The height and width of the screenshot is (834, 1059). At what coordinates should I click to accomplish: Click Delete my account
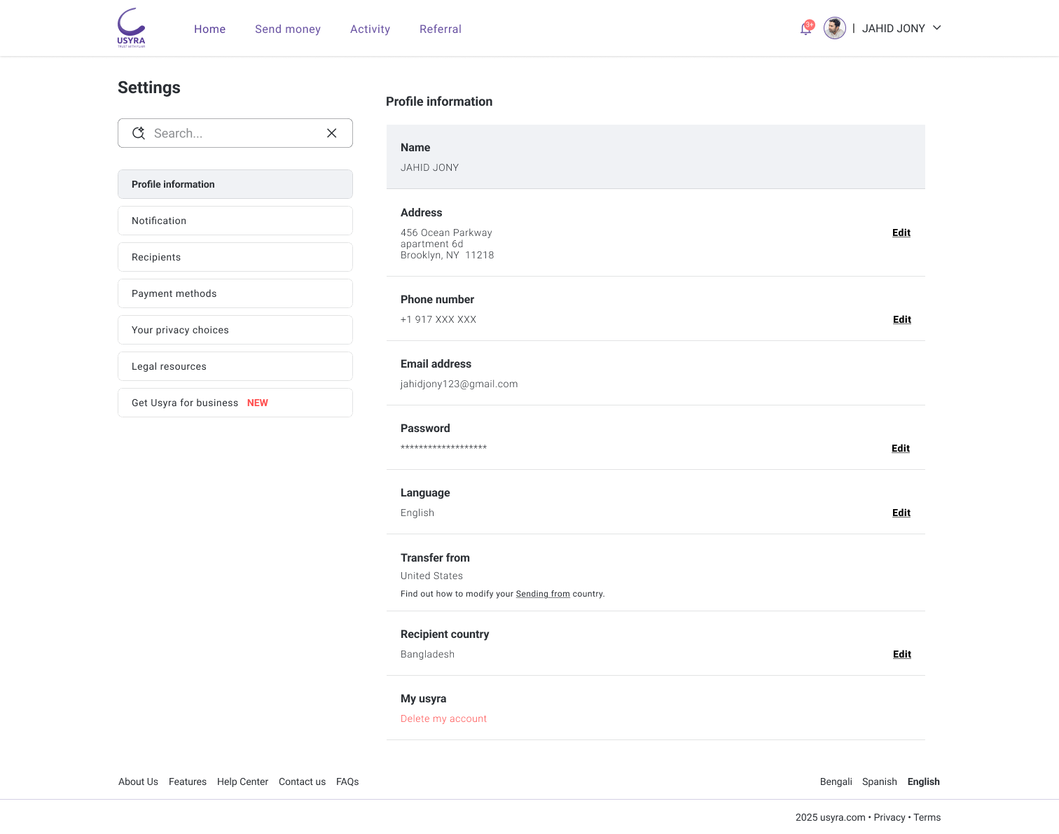(443, 718)
